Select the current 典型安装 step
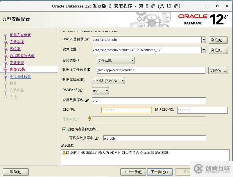The image size is (233, 177). pyautogui.click(x=17, y=69)
